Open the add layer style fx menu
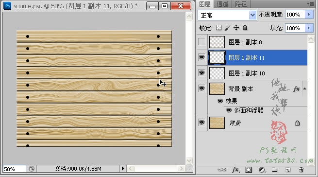318x177 pixels. (x=236, y=170)
